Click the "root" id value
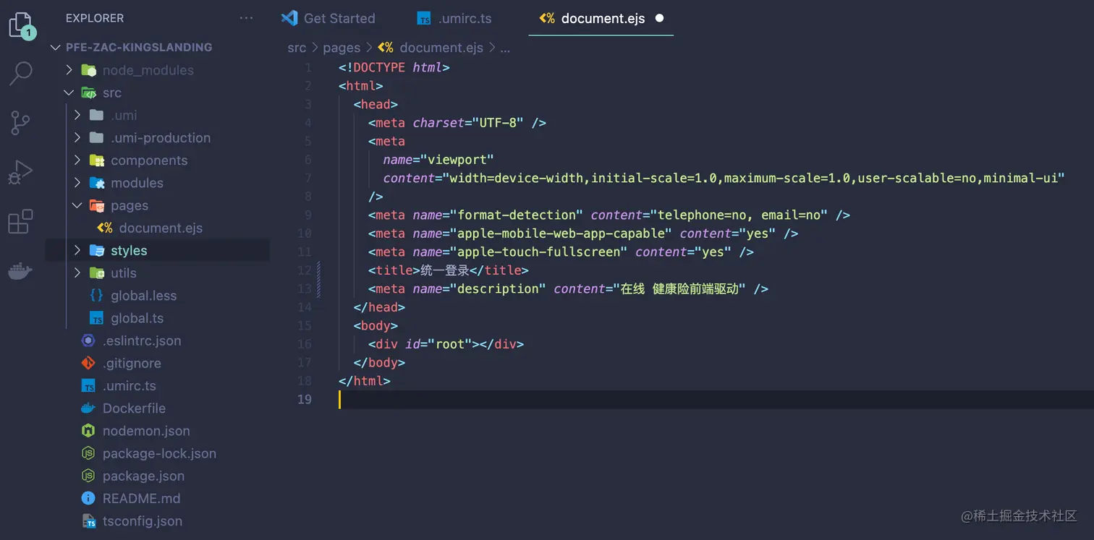Image resolution: width=1094 pixels, height=540 pixels. point(453,344)
